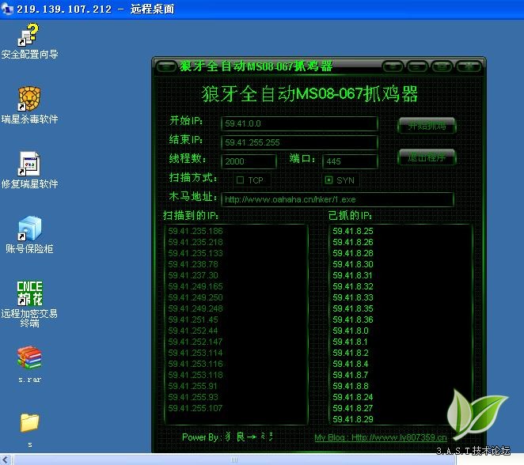Select the TCP scan mode option
524x465 pixels.
(x=241, y=180)
